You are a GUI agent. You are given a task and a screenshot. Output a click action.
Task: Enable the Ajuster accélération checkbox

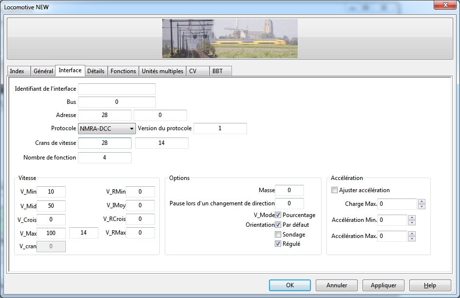pos(334,190)
